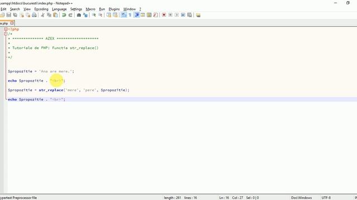This screenshot has height=200, width=357.
Task: Open the Edit menu
Action: (x=3, y=9)
